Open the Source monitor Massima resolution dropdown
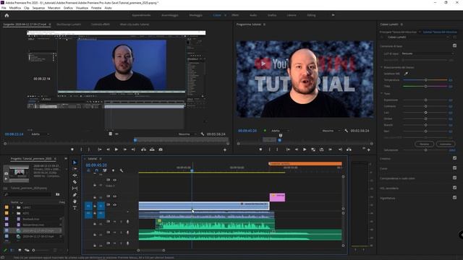463x260 pixels. (187, 134)
